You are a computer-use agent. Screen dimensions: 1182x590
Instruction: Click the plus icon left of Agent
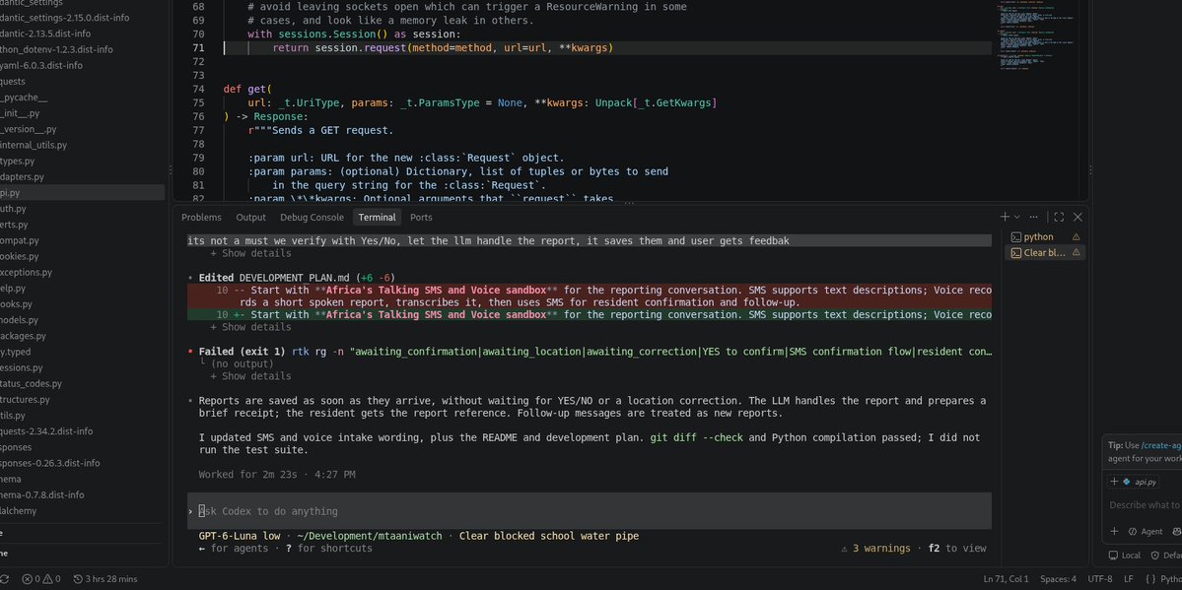tap(1114, 531)
